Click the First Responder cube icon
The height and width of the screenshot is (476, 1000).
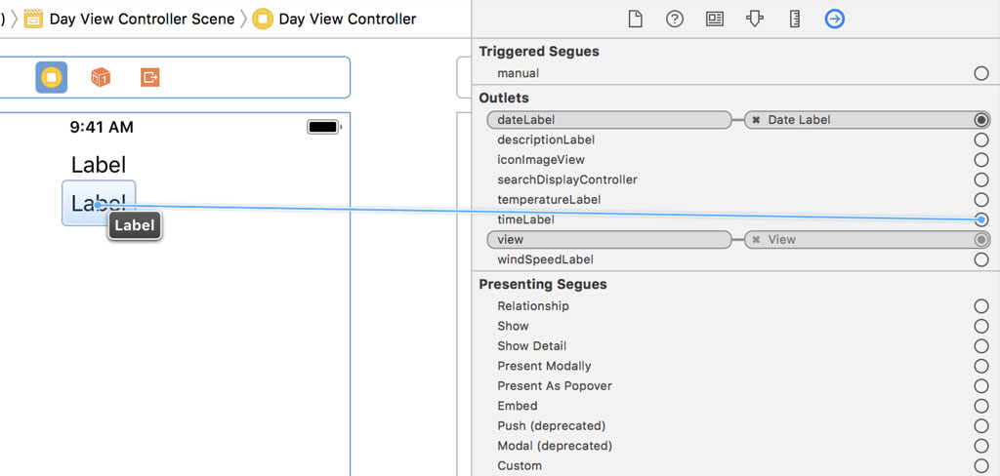100,77
